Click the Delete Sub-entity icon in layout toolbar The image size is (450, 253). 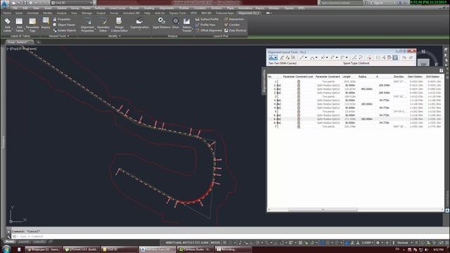click(x=369, y=58)
